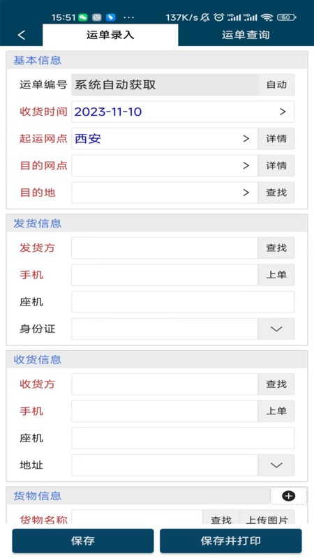This screenshot has height=558, width=314.
Task: Click 上传图片 for 货物名称
Action: (267, 518)
